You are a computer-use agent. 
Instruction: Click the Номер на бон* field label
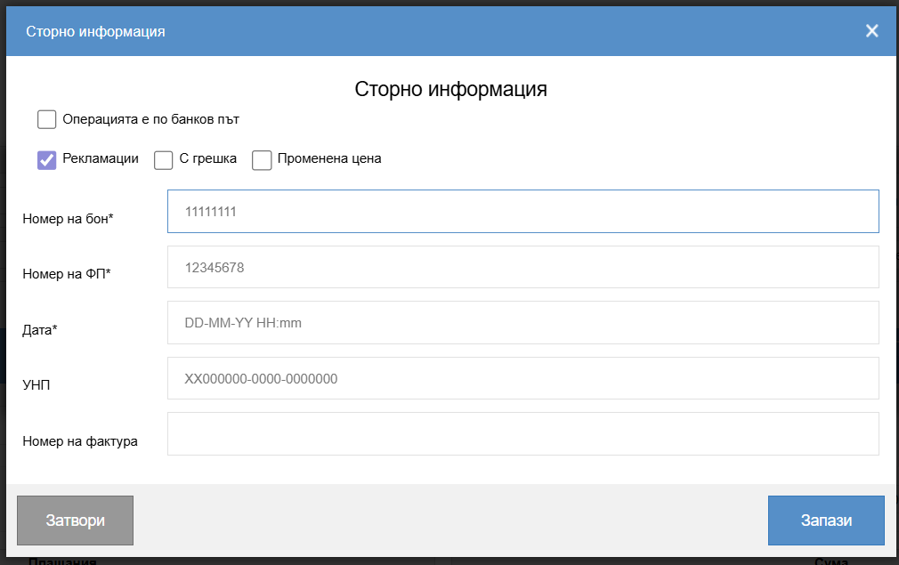(x=68, y=219)
